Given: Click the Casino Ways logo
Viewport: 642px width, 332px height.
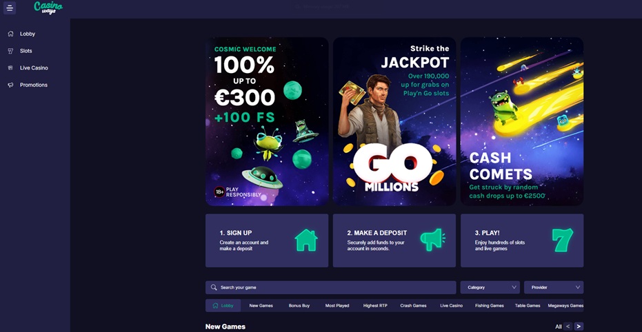Looking at the screenshot, I should (48, 8).
